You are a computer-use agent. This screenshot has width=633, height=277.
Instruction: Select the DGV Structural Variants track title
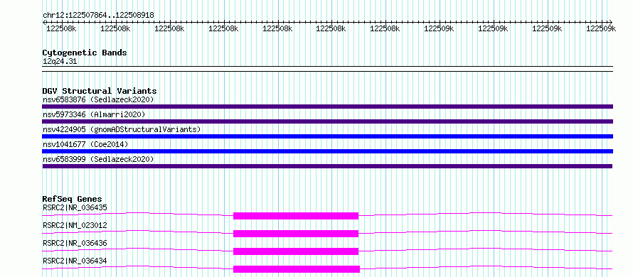(x=100, y=91)
